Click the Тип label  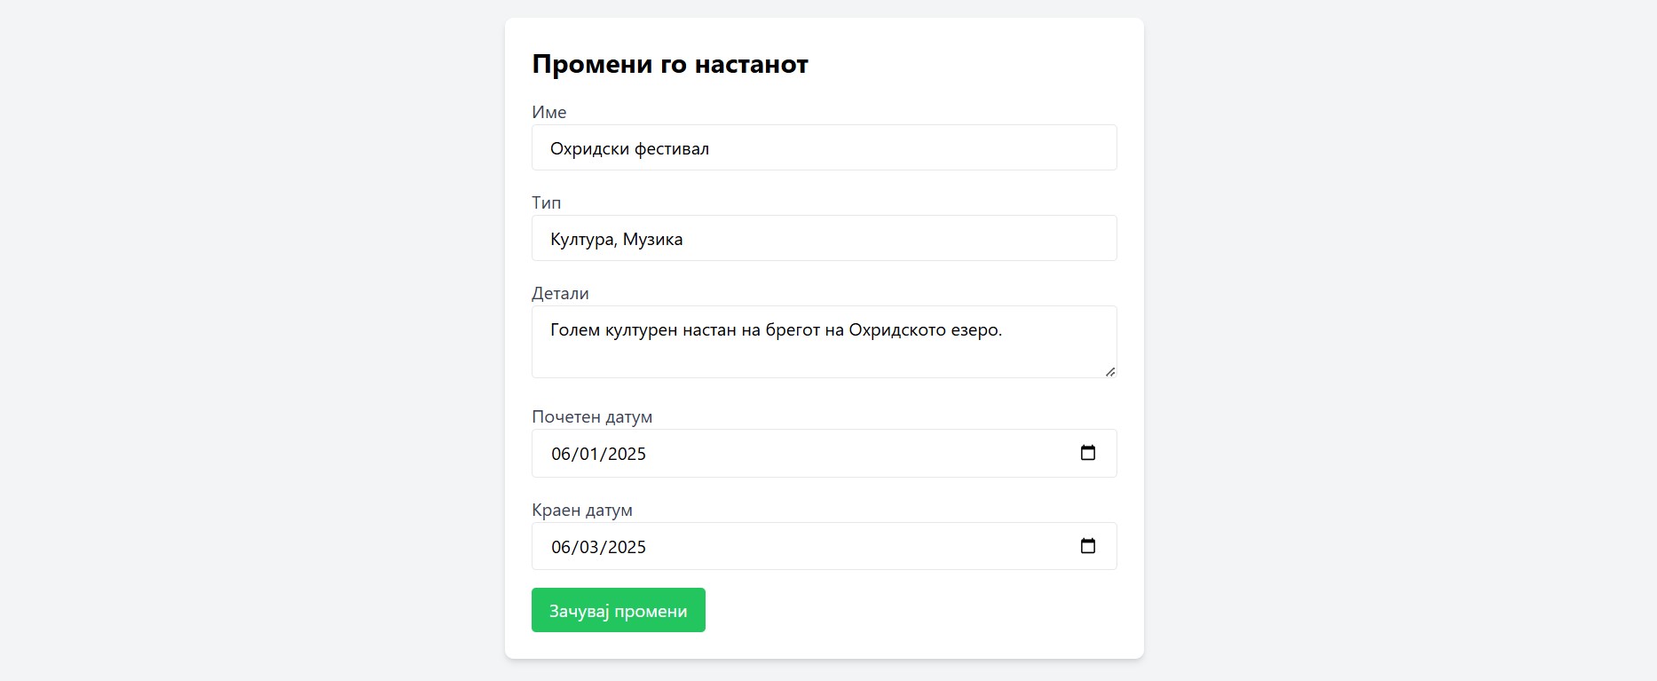click(x=546, y=203)
